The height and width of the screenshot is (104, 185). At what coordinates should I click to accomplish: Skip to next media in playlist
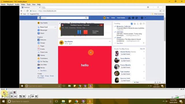tap(15, 96)
